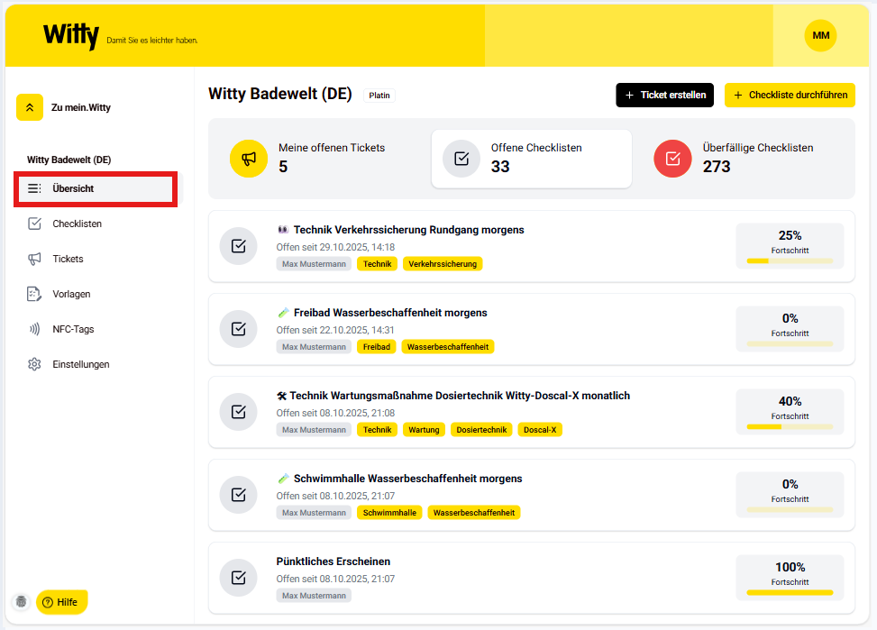
Task: Click the Schwimmhalle tag
Action: click(x=389, y=513)
